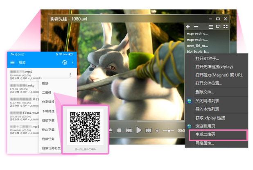The image size is (253, 170).
Task: Adjust the volume slider
Action: (168, 131)
